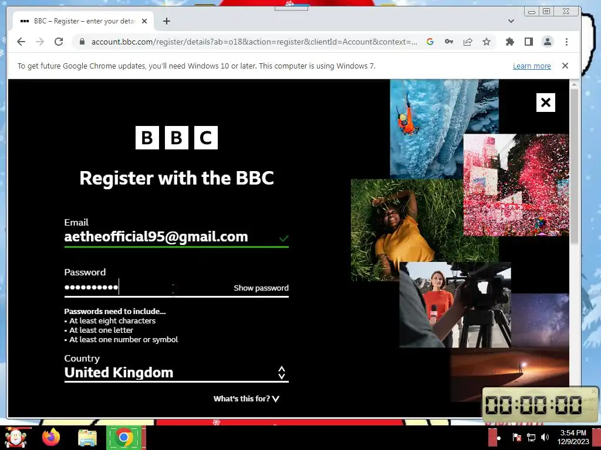The image size is (601, 450).
Task: Click the browser forward arrow
Action: [40, 42]
